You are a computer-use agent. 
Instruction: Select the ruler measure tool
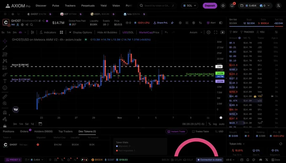point(5,97)
